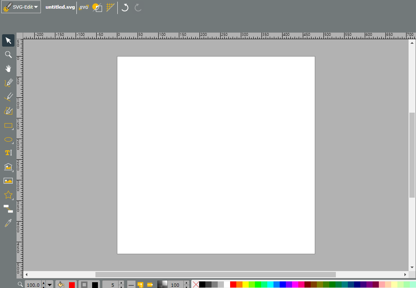
Task: Select the Line drawing tool
Action: point(8,97)
